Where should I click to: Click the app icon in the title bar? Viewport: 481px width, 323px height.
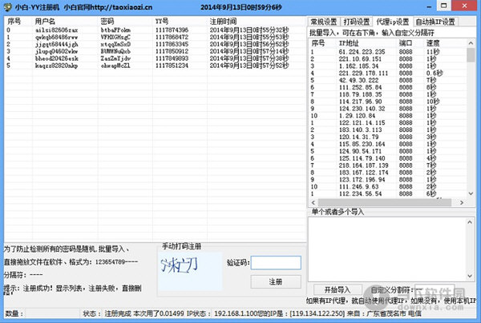click(x=8, y=7)
